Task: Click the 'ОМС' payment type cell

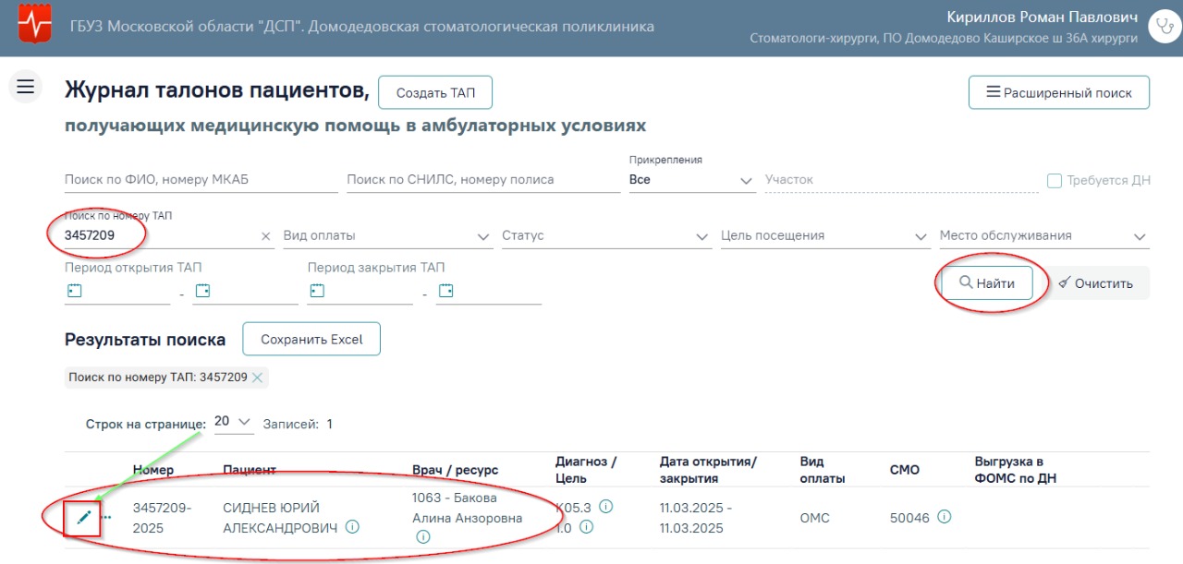Action: click(815, 518)
